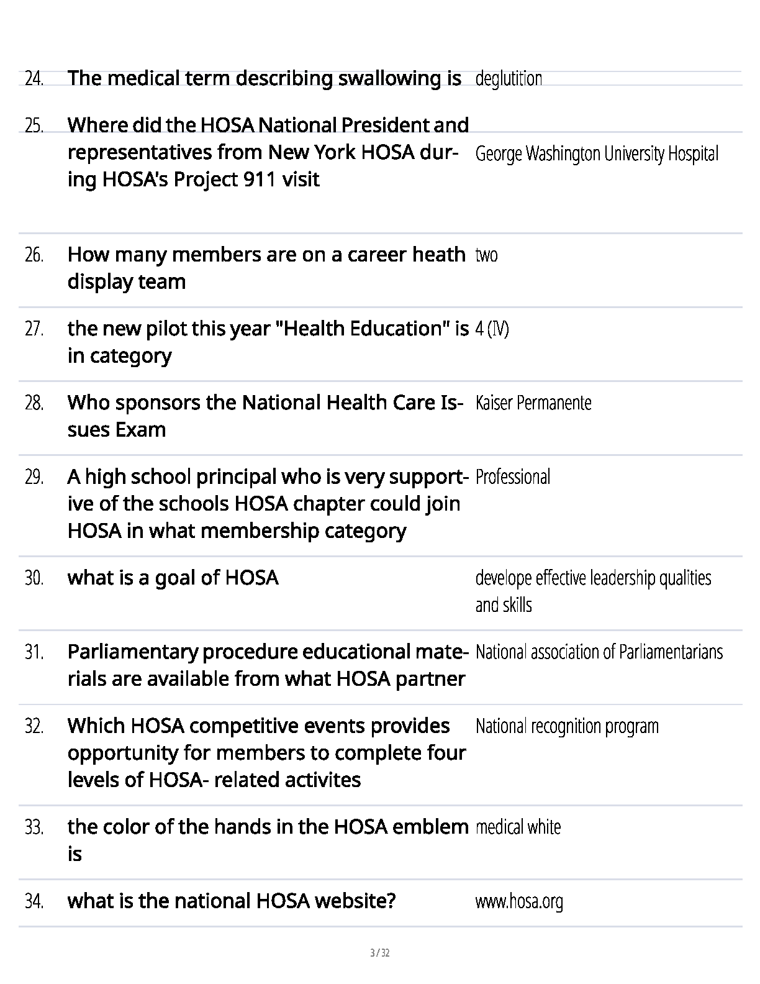Click the question about medical term for swallowing
The width and height of the screenshot is (760, 984).
point(264,78)
